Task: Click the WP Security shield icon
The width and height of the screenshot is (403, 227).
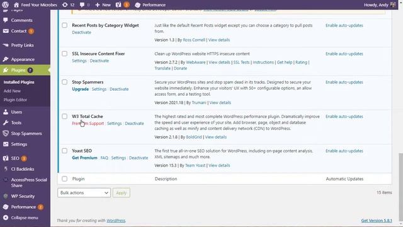Action: point(6,196)
